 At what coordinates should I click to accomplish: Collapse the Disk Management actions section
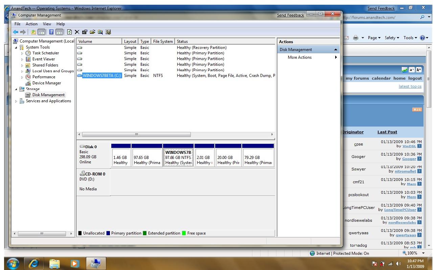pos(336,50)
